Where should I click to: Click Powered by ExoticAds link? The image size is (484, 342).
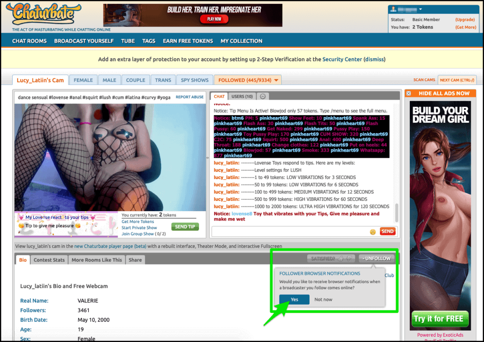(x=440, y=335)
